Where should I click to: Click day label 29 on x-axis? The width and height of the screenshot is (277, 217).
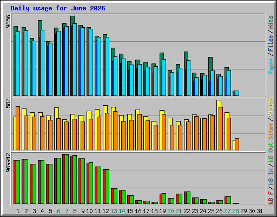243,211
